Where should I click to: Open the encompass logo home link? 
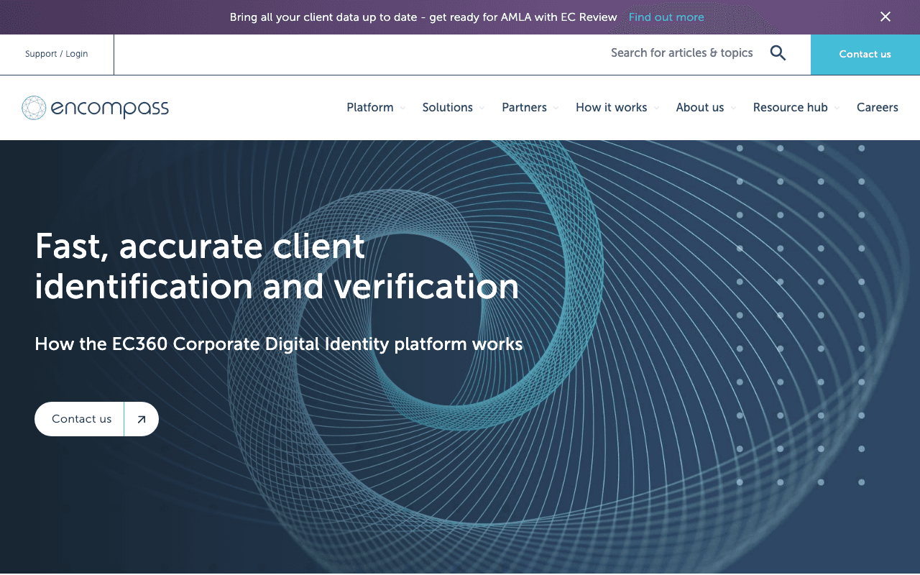pyautogui.click(x=95, y=108)
